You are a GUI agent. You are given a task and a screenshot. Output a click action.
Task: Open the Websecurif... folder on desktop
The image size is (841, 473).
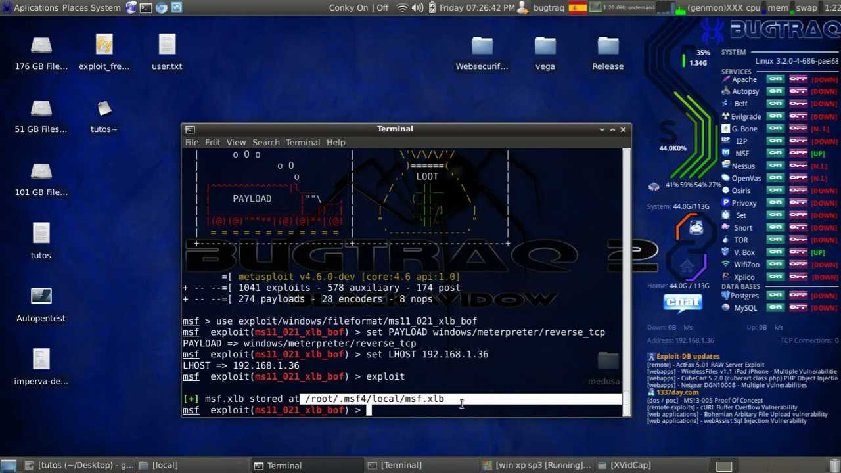(x=482, y=45)
